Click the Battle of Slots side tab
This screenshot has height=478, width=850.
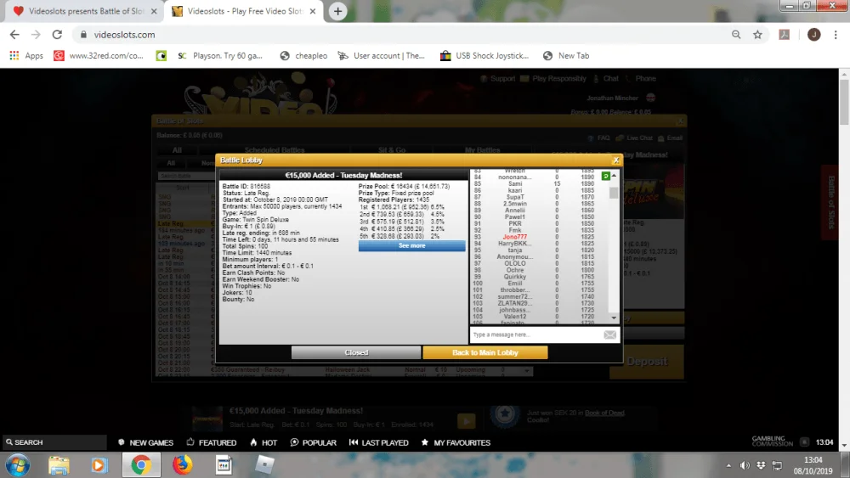[831, 202]
